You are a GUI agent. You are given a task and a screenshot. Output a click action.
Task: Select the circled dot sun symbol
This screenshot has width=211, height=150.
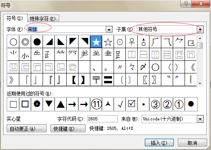(120, 42)
